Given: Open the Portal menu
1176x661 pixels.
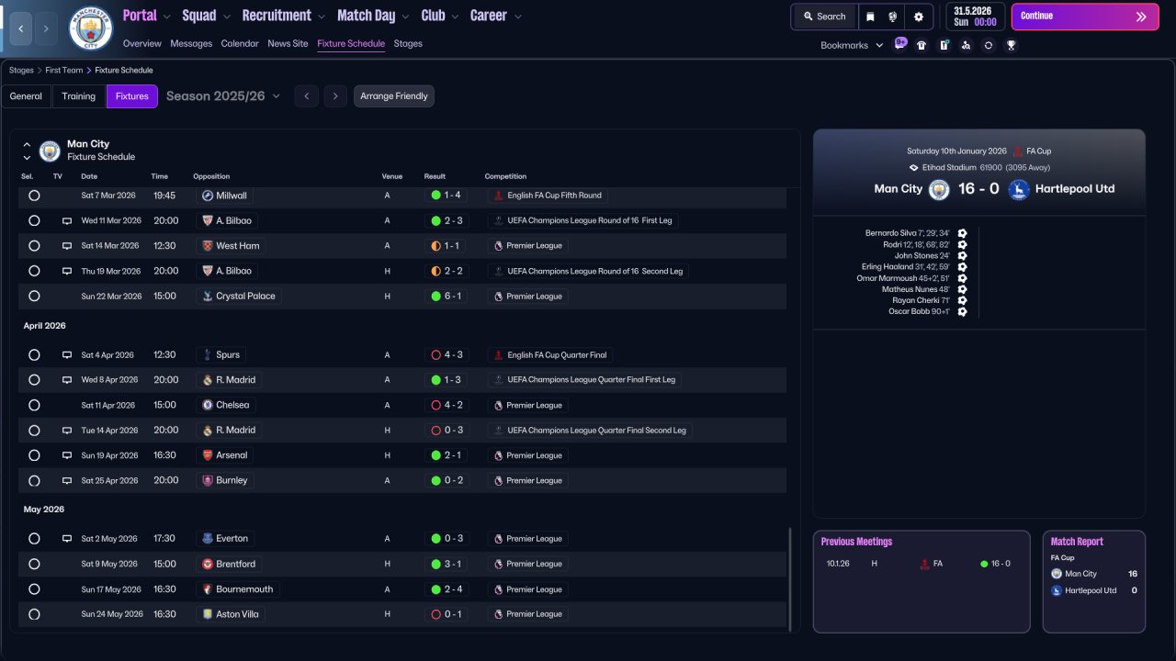Looking at the screenshot, I should tap(140, 16).
